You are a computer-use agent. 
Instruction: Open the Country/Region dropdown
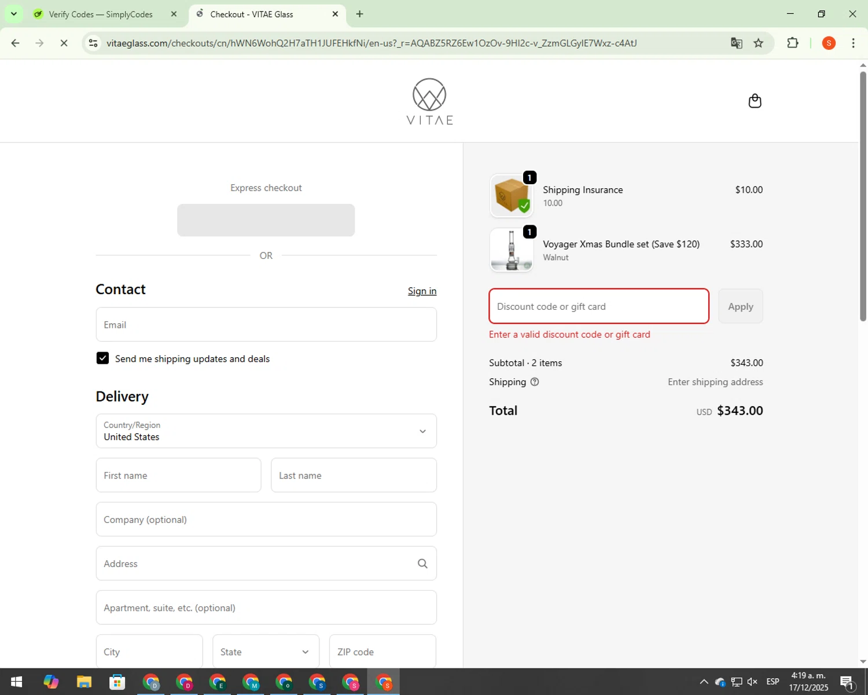click(266, 431)
